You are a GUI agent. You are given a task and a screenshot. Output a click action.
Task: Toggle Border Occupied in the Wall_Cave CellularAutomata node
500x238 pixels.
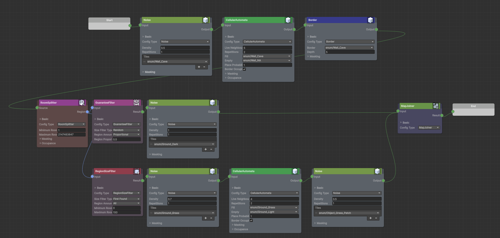coord(244,69)
